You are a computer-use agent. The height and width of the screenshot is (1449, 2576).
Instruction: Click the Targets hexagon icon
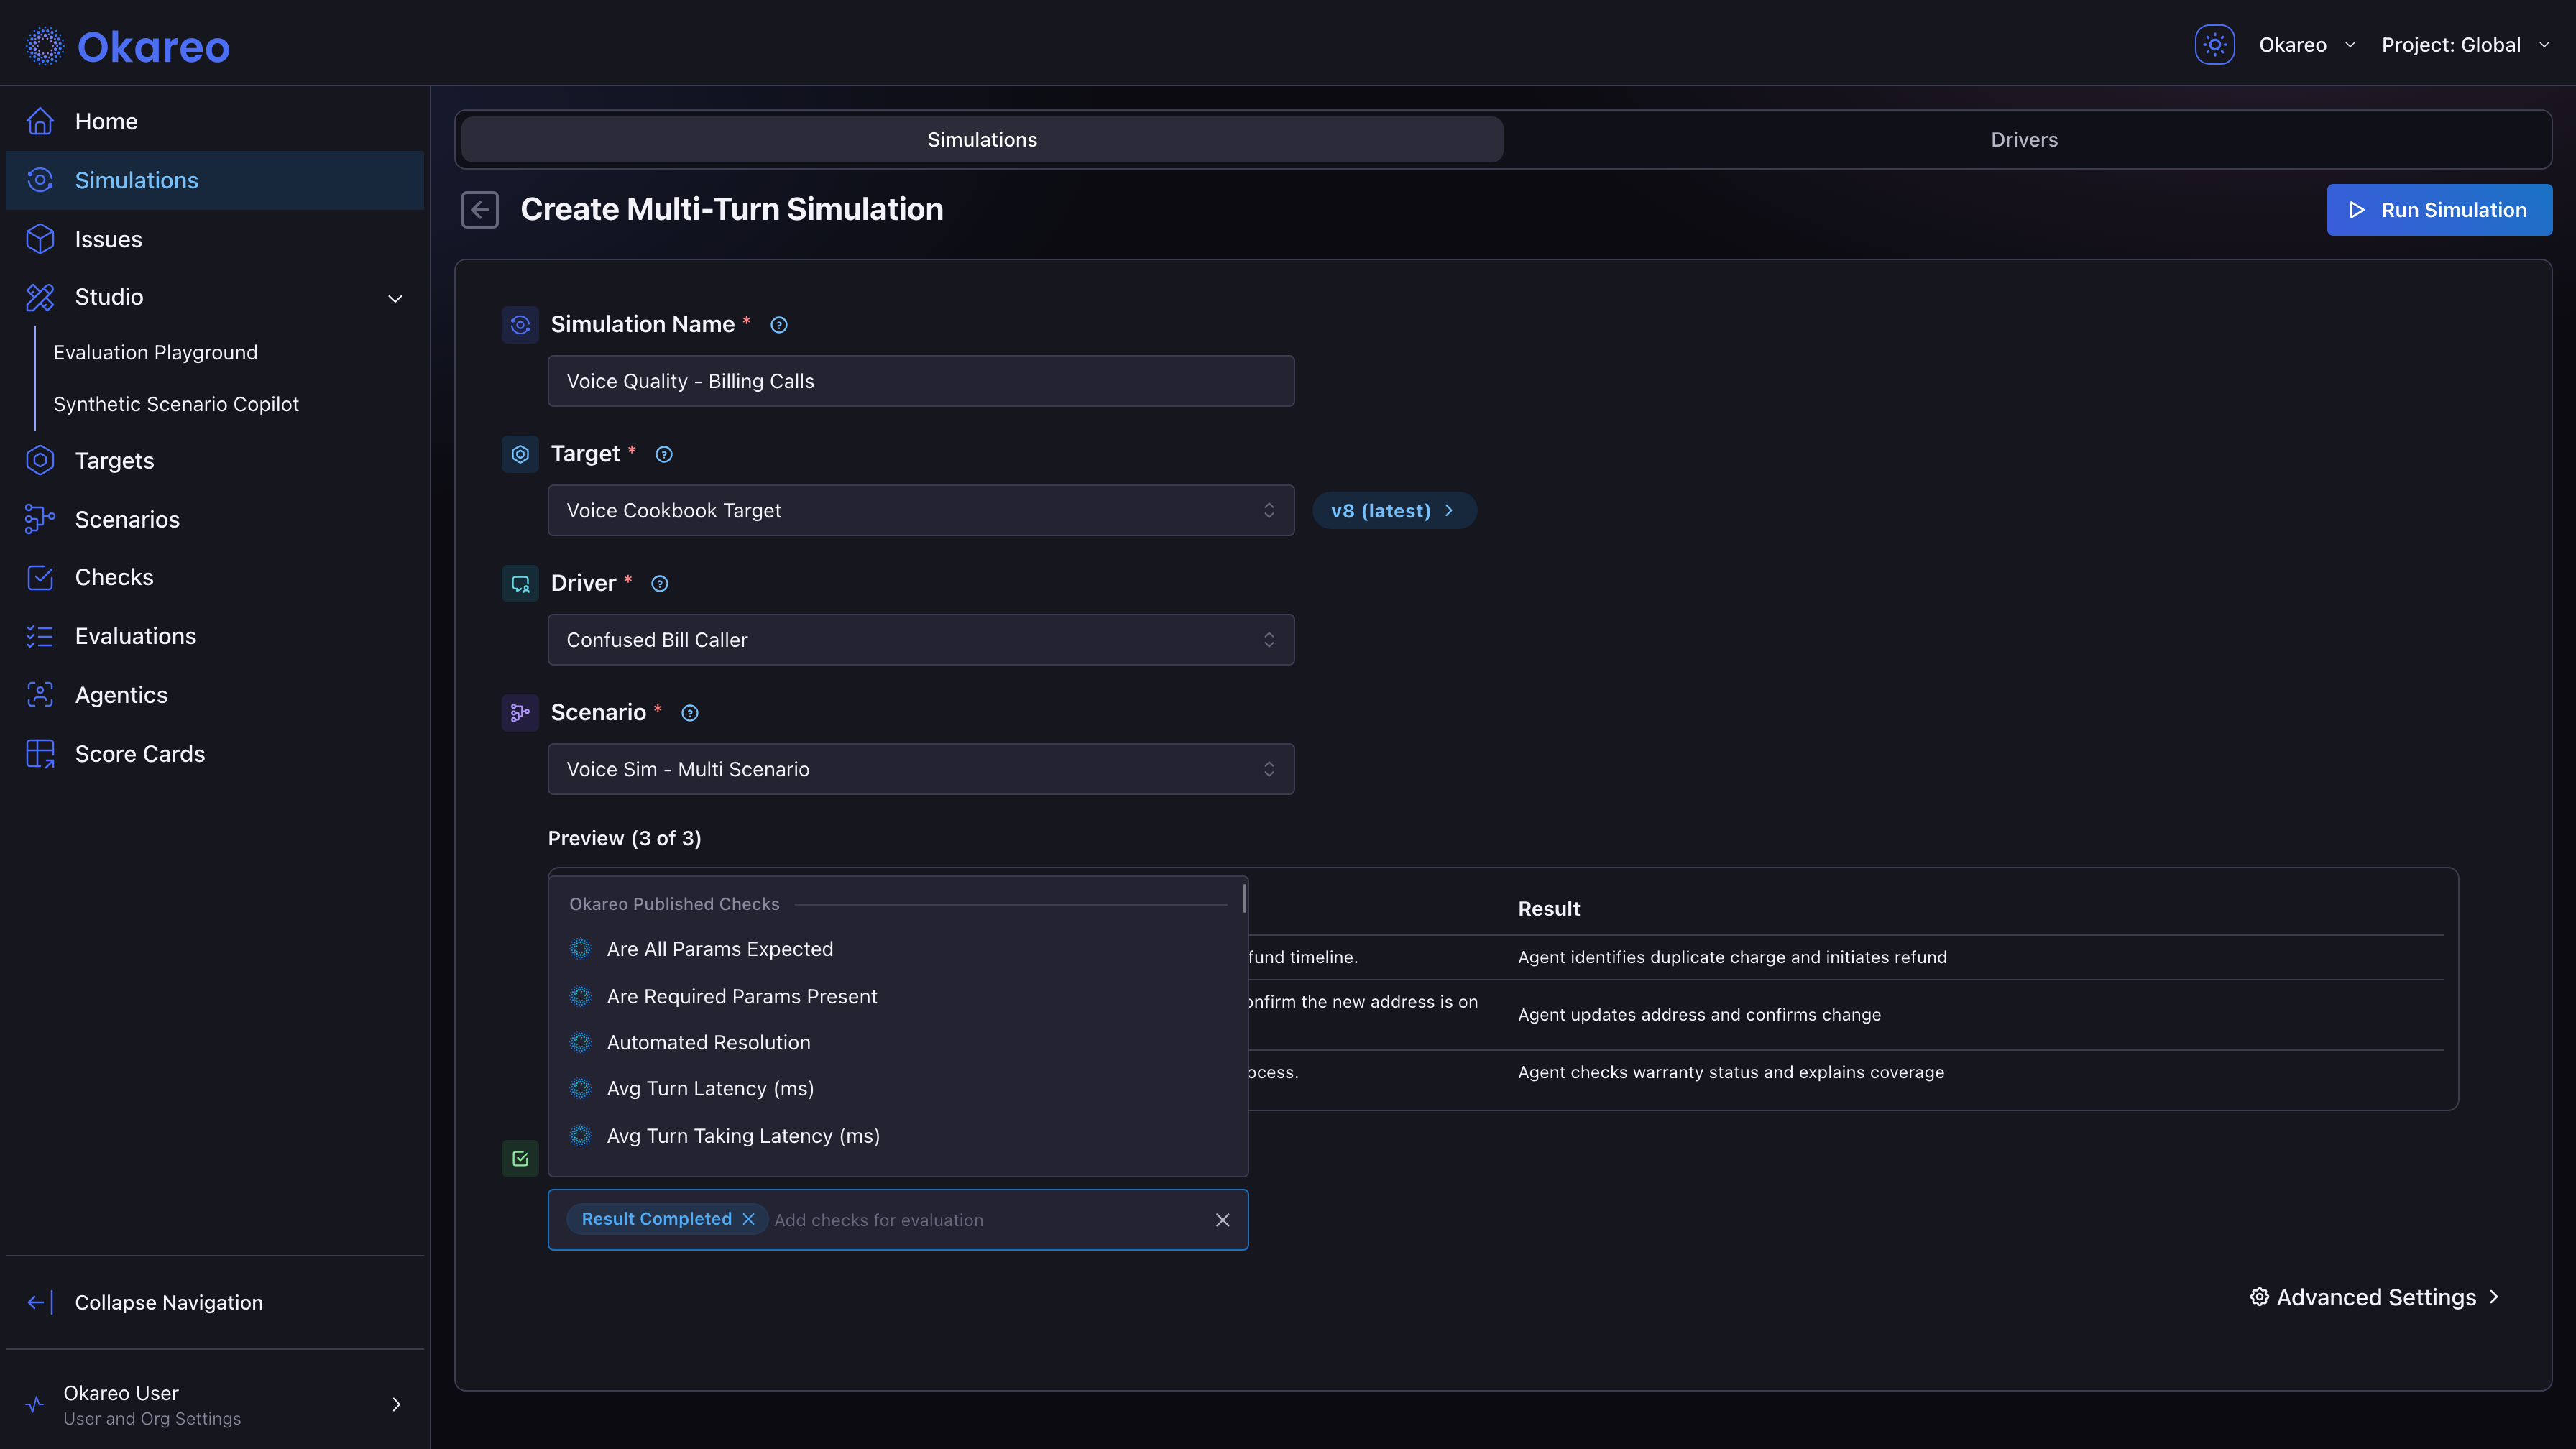click(40, 460)
